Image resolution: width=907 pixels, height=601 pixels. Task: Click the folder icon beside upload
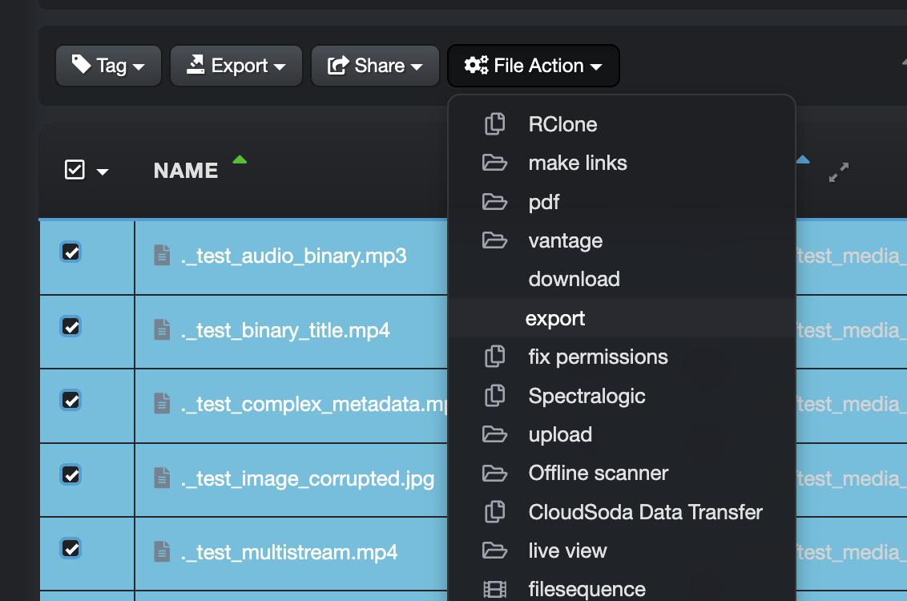[x=494, y=434]
